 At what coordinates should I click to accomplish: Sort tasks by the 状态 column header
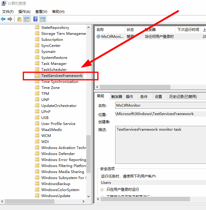[130, 30]
